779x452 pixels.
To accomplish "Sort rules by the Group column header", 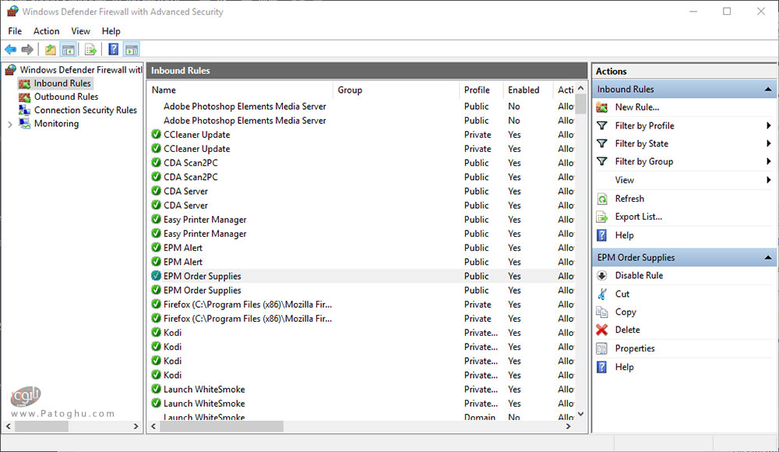I will [396, 90].
